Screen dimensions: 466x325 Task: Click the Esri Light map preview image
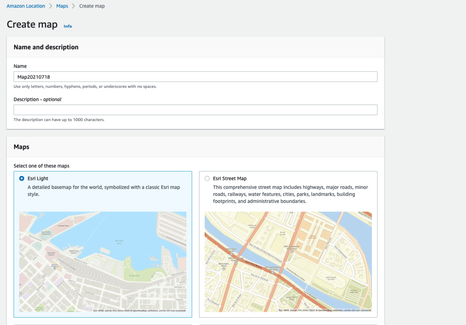pos(103,262)
